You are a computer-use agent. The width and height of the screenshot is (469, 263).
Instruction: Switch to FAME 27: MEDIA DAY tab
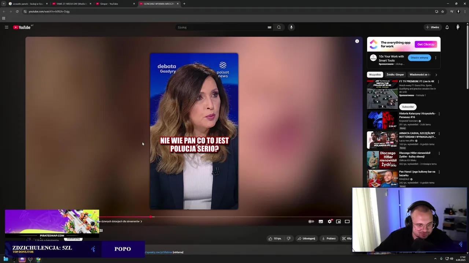tap(71, 4)
